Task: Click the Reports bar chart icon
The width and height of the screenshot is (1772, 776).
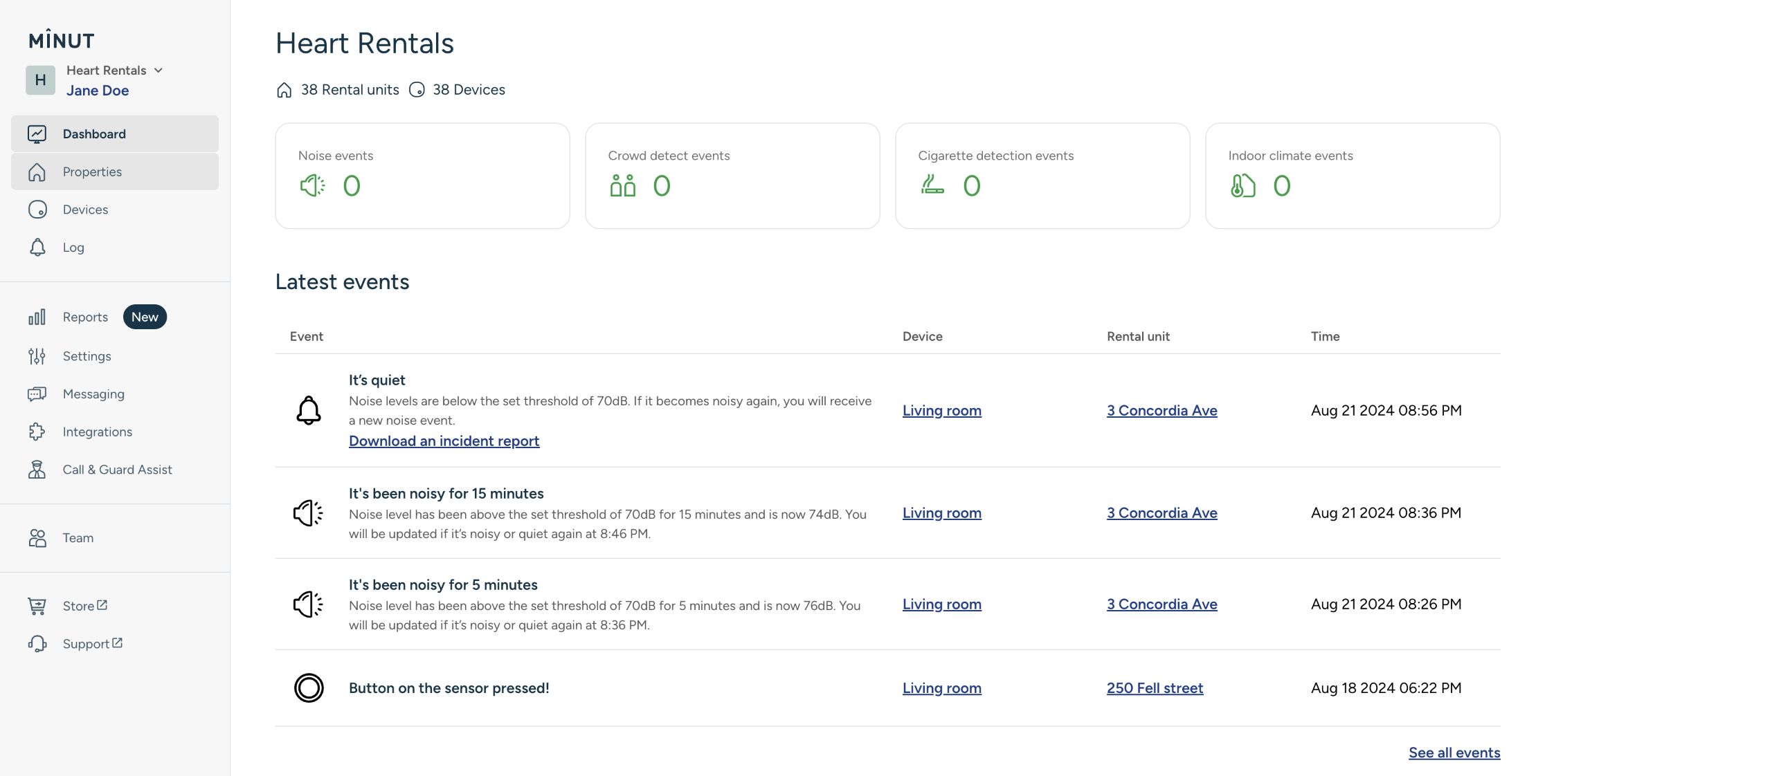Action: [37, 317]
